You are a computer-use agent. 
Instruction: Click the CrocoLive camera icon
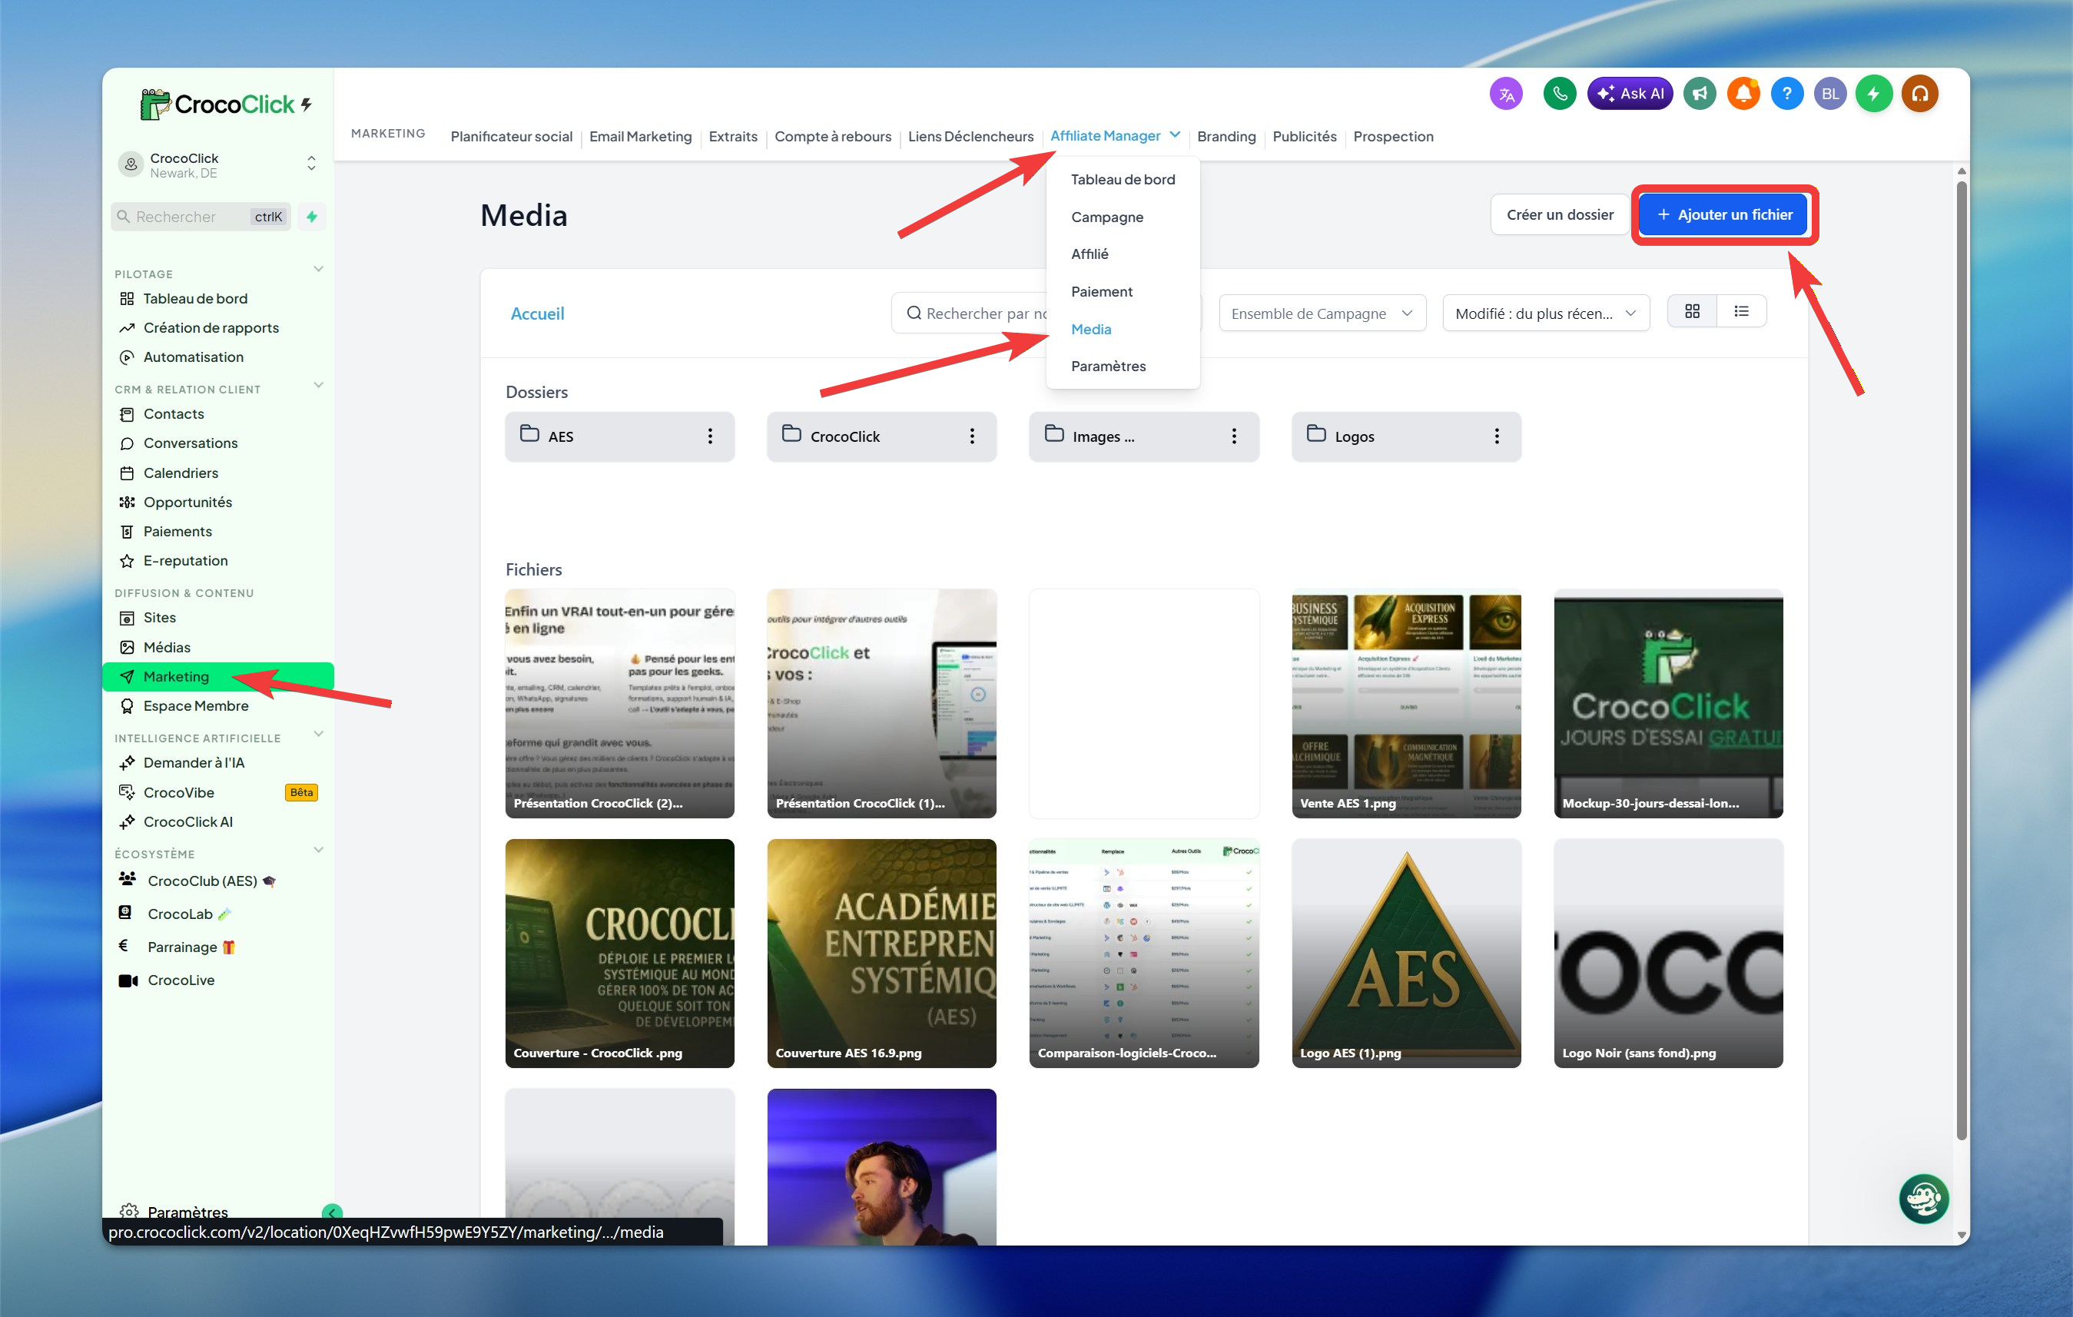(128, 980)
